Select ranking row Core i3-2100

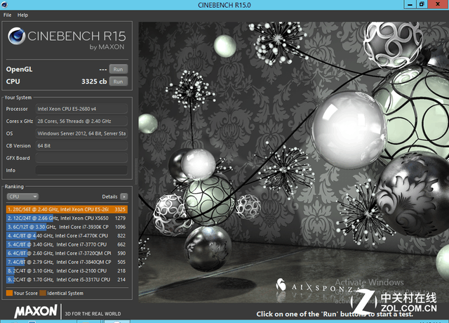click(67, 271)
